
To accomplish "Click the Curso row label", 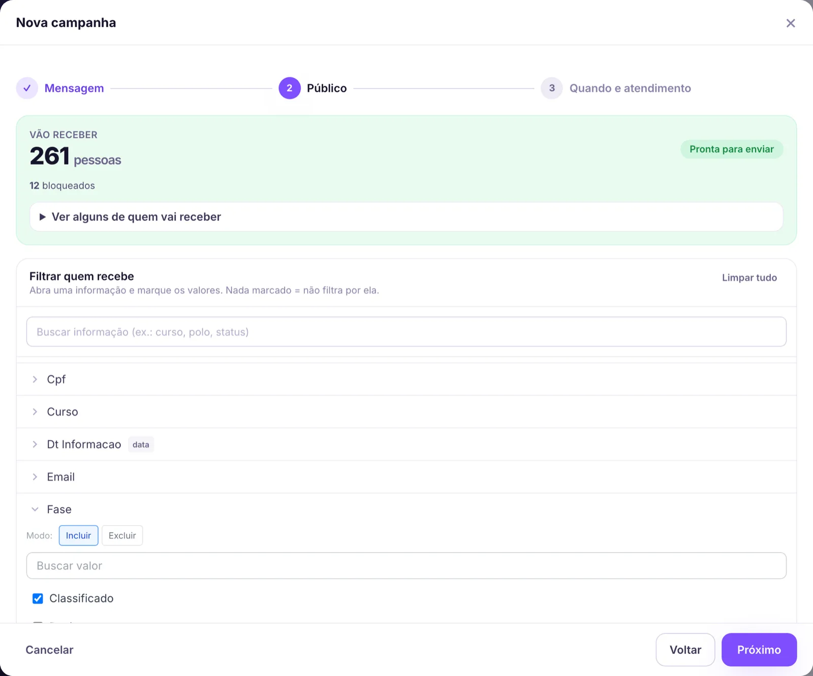I will [x=62, y=412].
